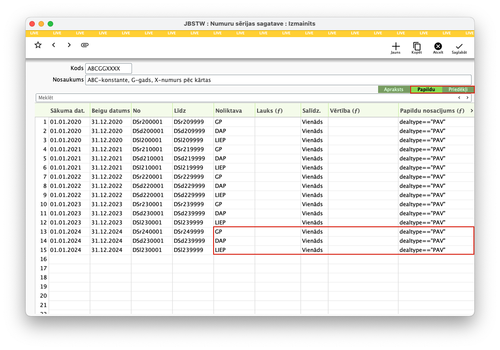
Task: Click the Lauks (f) column header
Action: pos(278,110)
